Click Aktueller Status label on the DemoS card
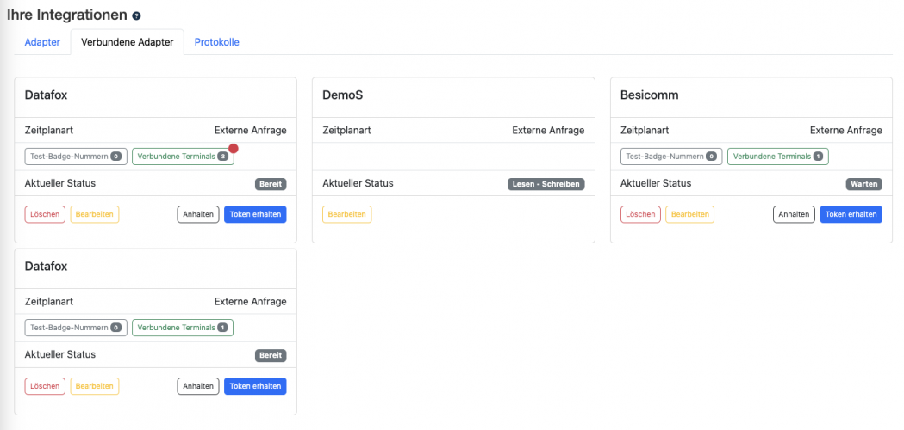Image resolution: width=904 pixels, height=430 pixels. coord(358,184)
